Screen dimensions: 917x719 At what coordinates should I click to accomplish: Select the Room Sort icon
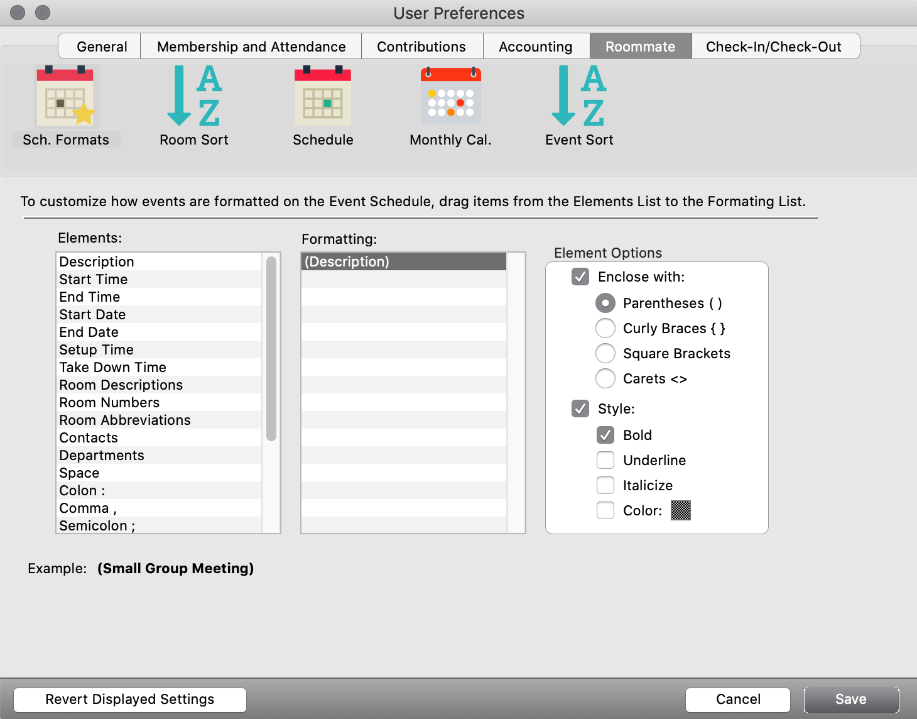point(193,96)
